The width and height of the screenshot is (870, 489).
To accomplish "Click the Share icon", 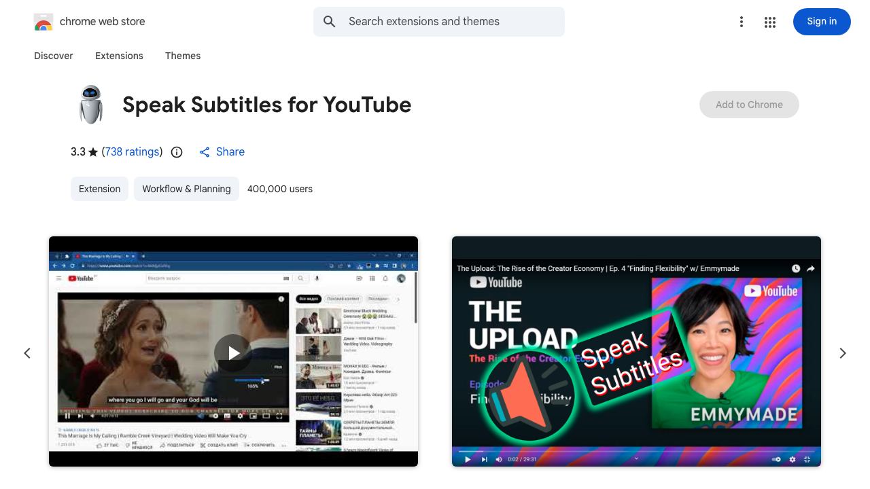I will (x=205, y=152).
